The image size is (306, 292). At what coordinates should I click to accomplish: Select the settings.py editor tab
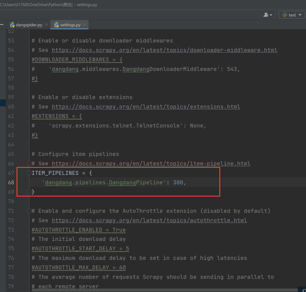tap(69, 25)
